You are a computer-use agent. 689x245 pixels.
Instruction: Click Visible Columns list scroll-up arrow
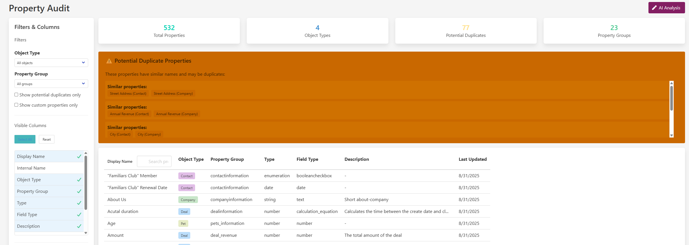pyautogui.click(x=86, y=153)
